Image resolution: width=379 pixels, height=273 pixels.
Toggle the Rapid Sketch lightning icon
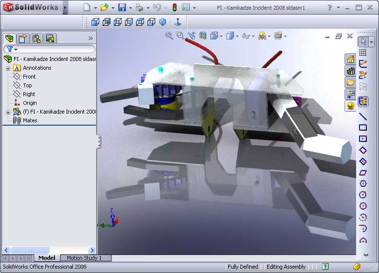363,101
